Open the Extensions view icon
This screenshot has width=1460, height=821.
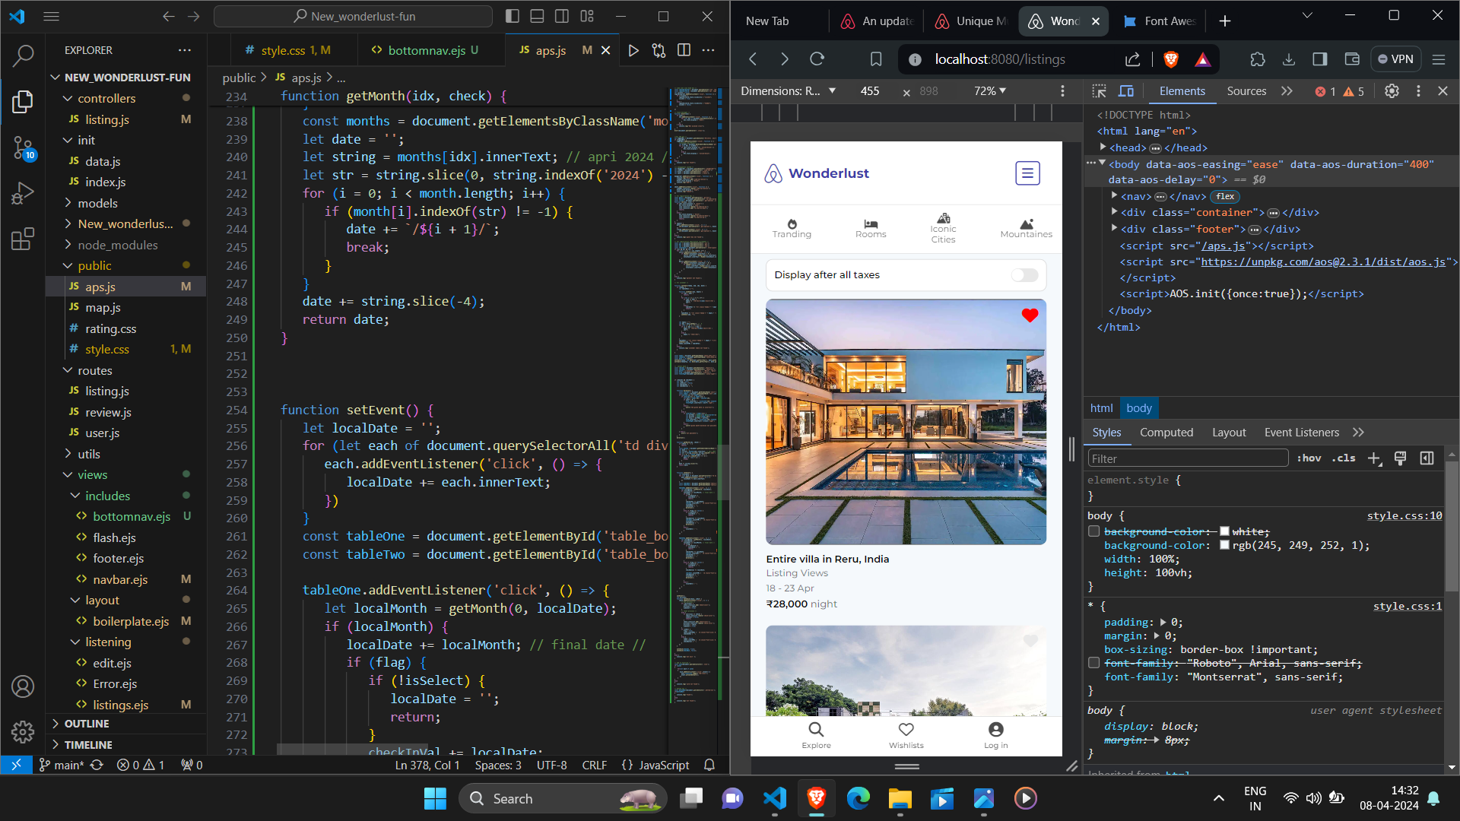23,239
